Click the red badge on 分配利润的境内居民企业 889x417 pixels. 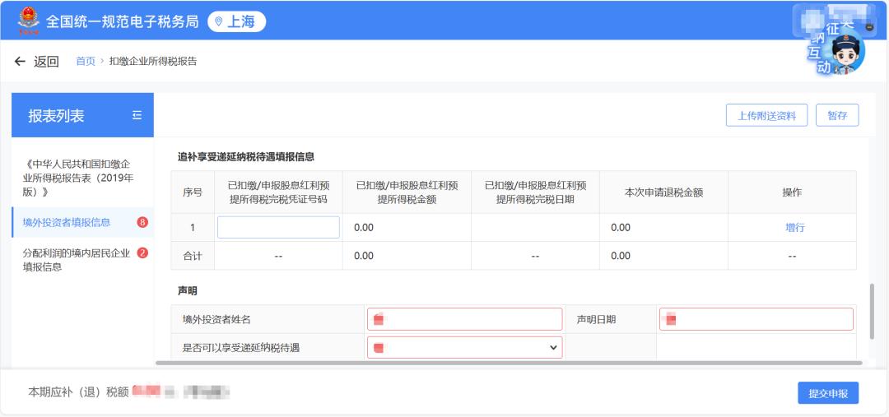click(x=142, y=253)
